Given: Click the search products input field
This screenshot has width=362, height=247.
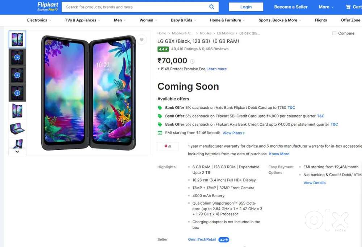Looking at the screenshot, I should pos(136,7).
